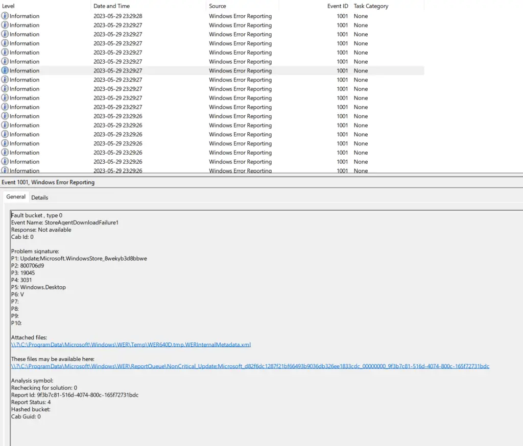Click the Task Category column header
This screenshot has height=446, width=523.
tap(371, 6)
